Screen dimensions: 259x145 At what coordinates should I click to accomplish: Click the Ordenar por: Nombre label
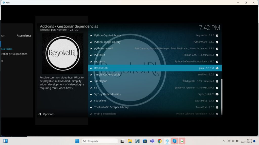tap(53, 30)
